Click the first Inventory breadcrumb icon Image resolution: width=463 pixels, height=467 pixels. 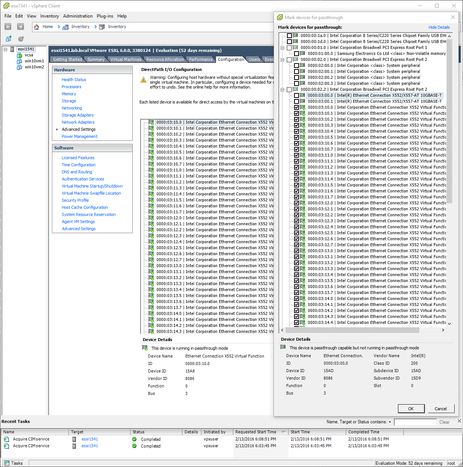65,27
